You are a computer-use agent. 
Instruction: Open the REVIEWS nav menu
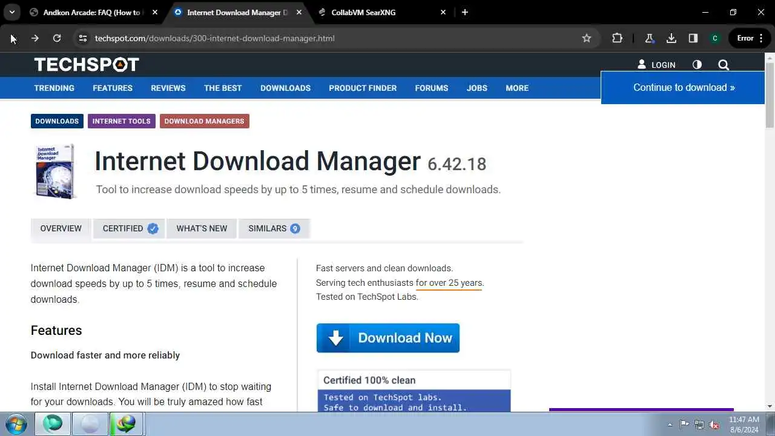[168, 88]
